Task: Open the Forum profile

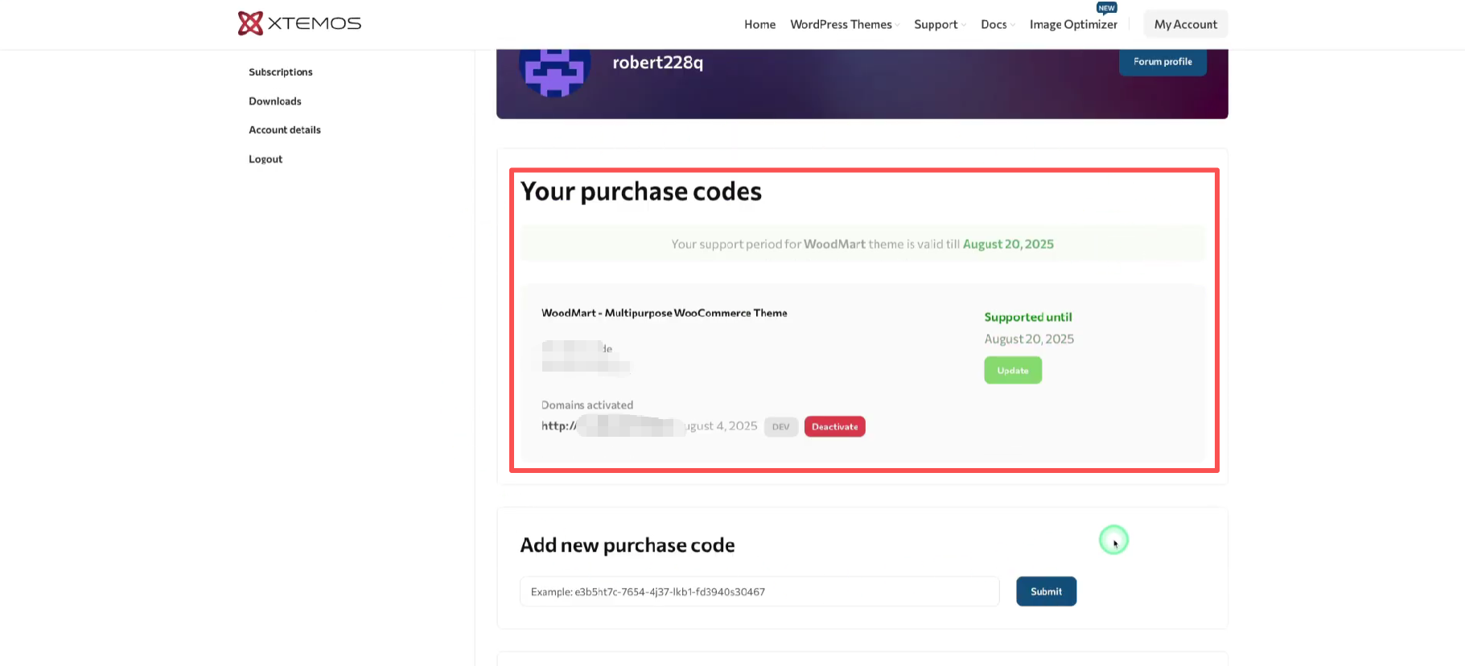Action: pyautogui.click(x=1163, y=62)
